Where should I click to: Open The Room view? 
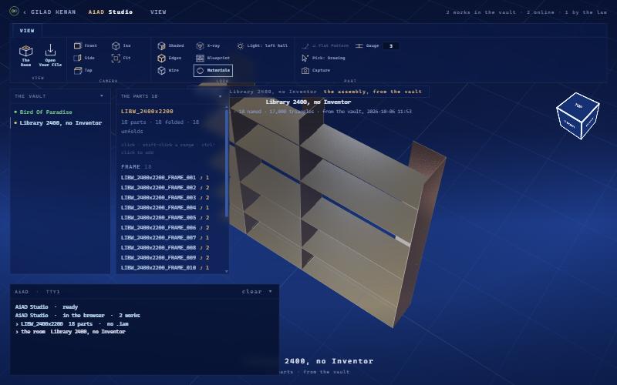pos(26,55)
